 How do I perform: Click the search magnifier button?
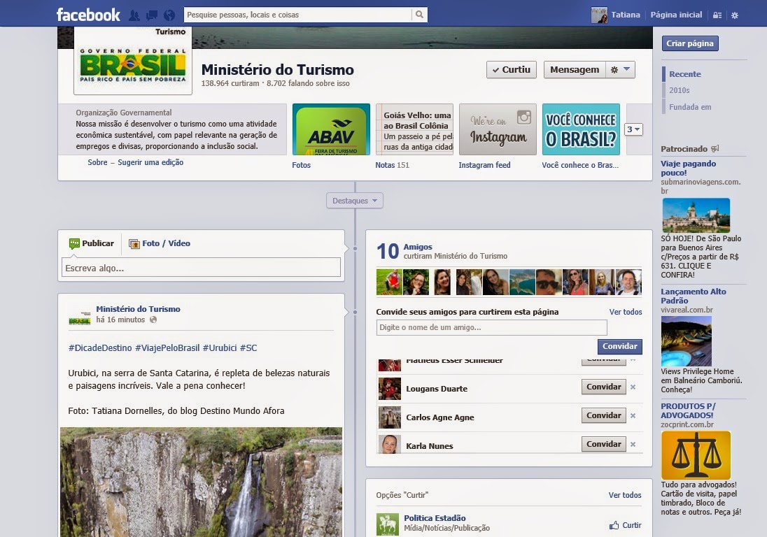point(419,15)
